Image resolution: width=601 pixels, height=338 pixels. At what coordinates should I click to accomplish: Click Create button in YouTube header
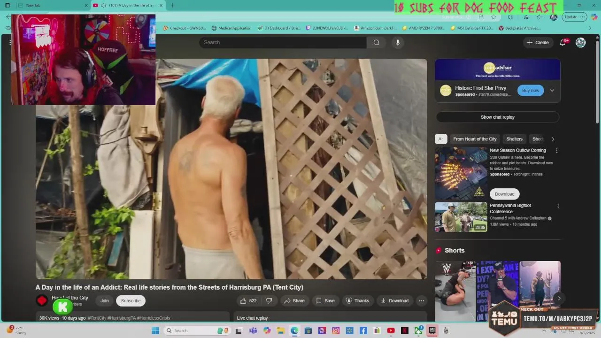click(x=538, y=42)
